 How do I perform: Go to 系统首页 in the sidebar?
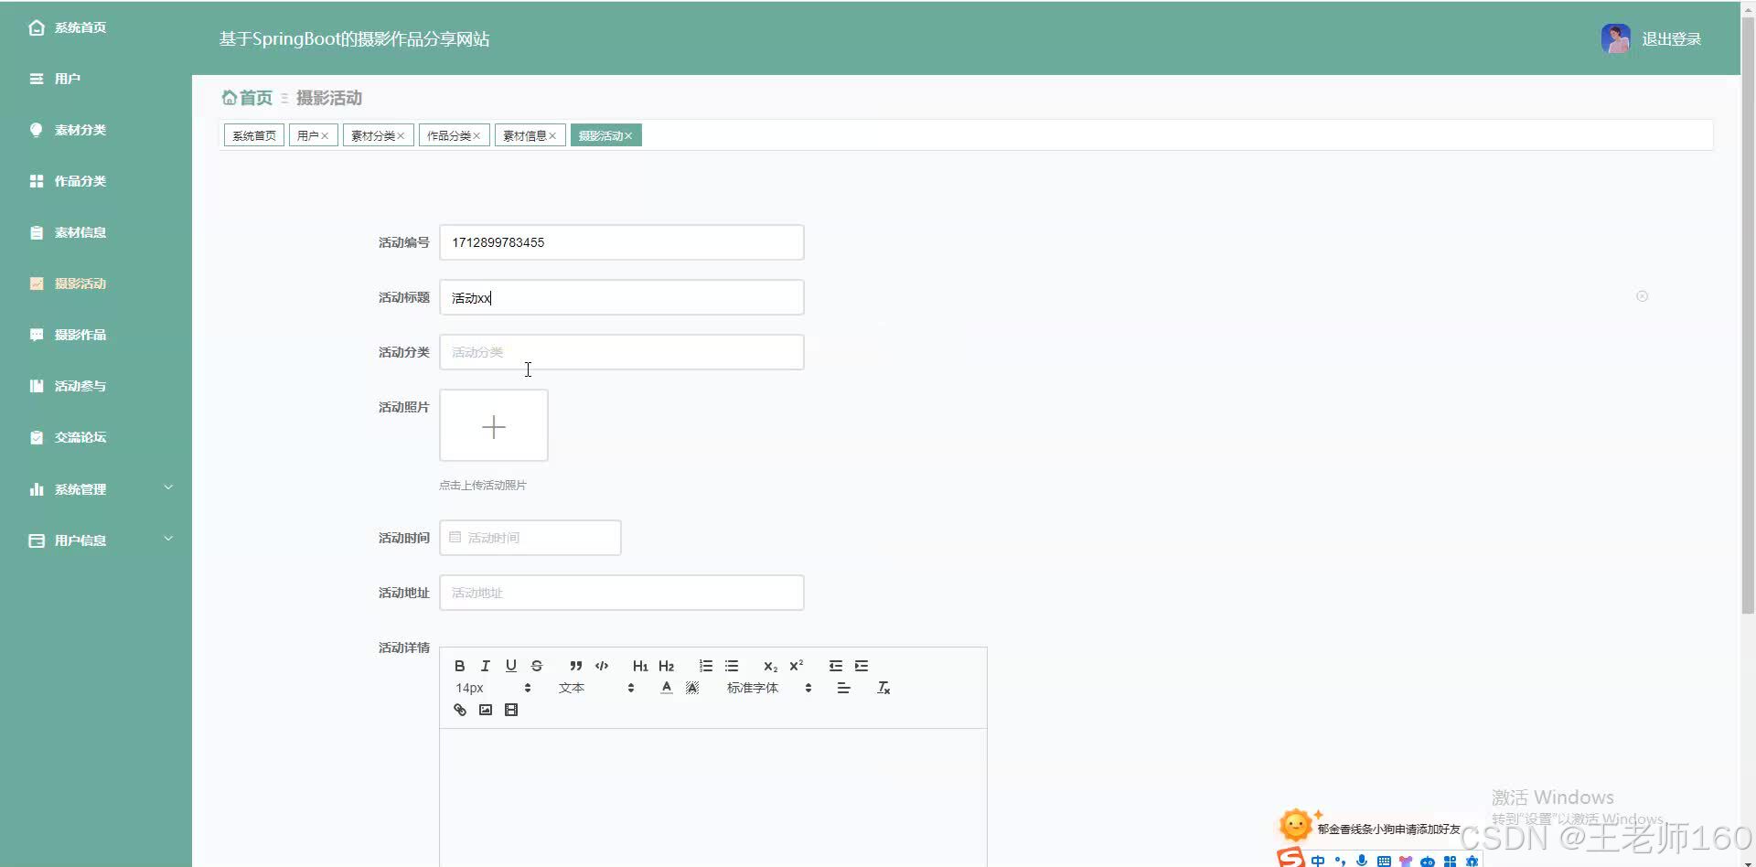(96, 27)
